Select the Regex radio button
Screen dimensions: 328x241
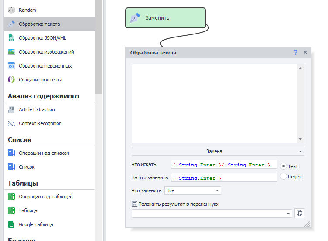tap(283, 176)
